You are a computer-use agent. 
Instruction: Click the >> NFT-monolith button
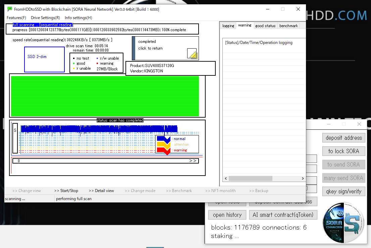click(x=220, y=191)
